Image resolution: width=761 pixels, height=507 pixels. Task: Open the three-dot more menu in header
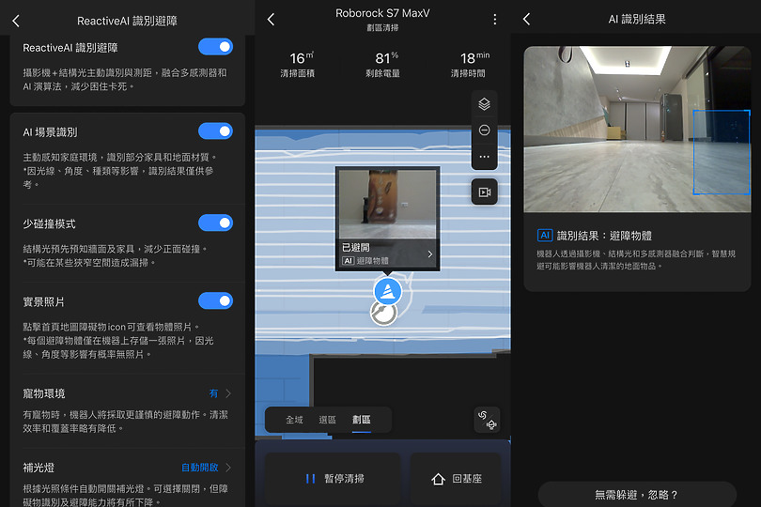click(x=494, y=20)
